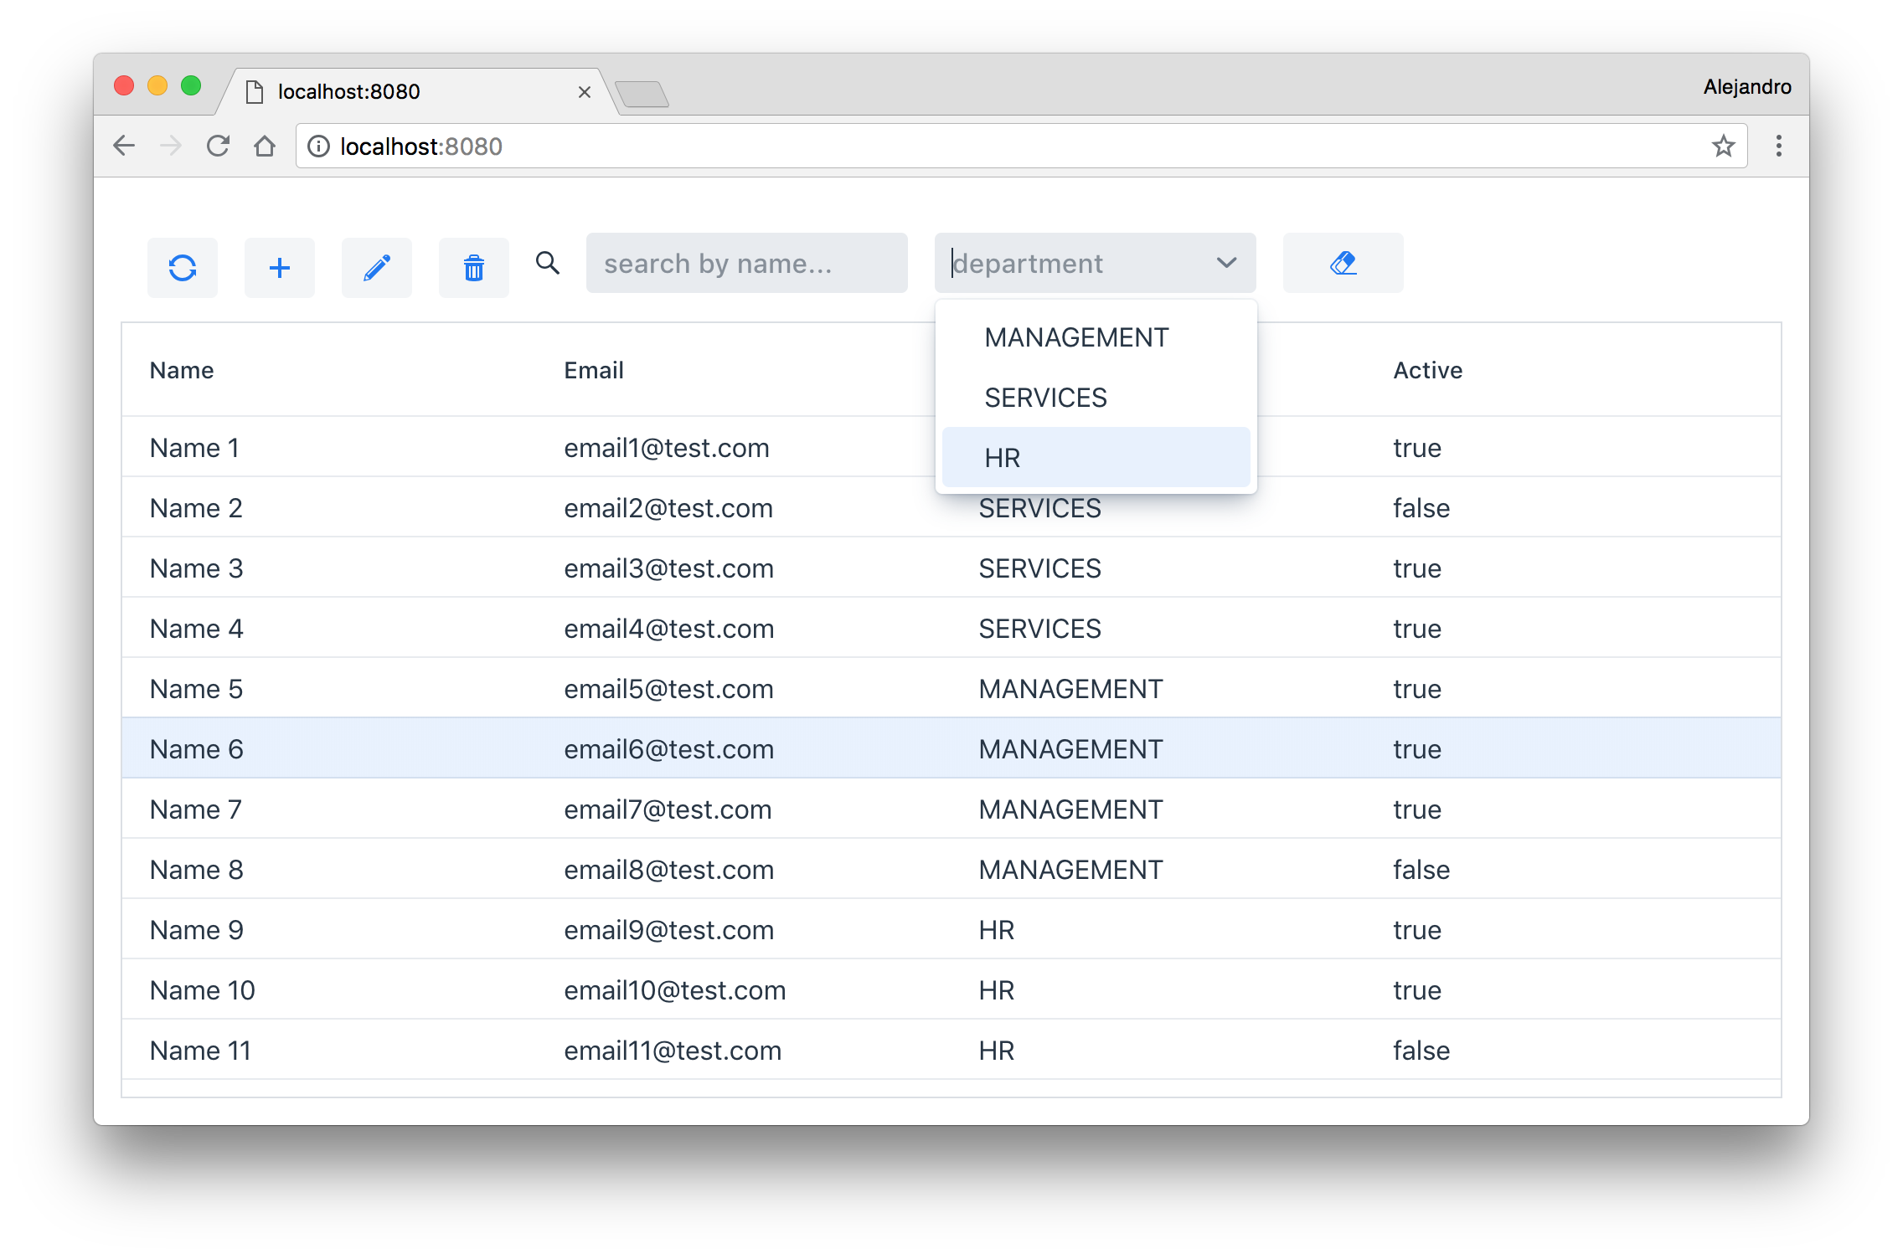Click the search magnifier icon
Viewport: 1903px width, 1259px height.
click(547, 265)
